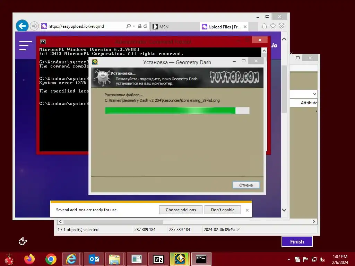Open Google Chrome from the taskbar

(x=51, y=259)
